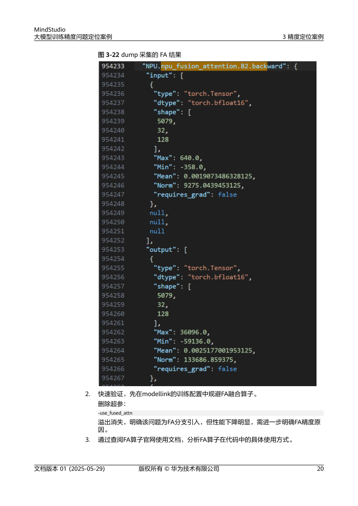Click line number 954250 null row

point(113,222)
